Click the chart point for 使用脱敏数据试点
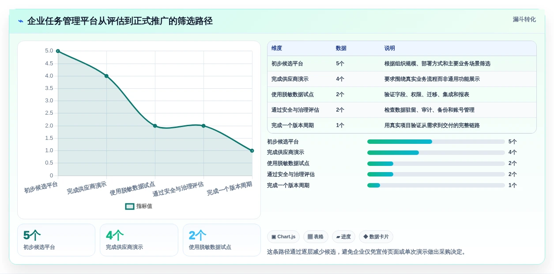This screenshot has height=274, width=554. tap(155, 126)
